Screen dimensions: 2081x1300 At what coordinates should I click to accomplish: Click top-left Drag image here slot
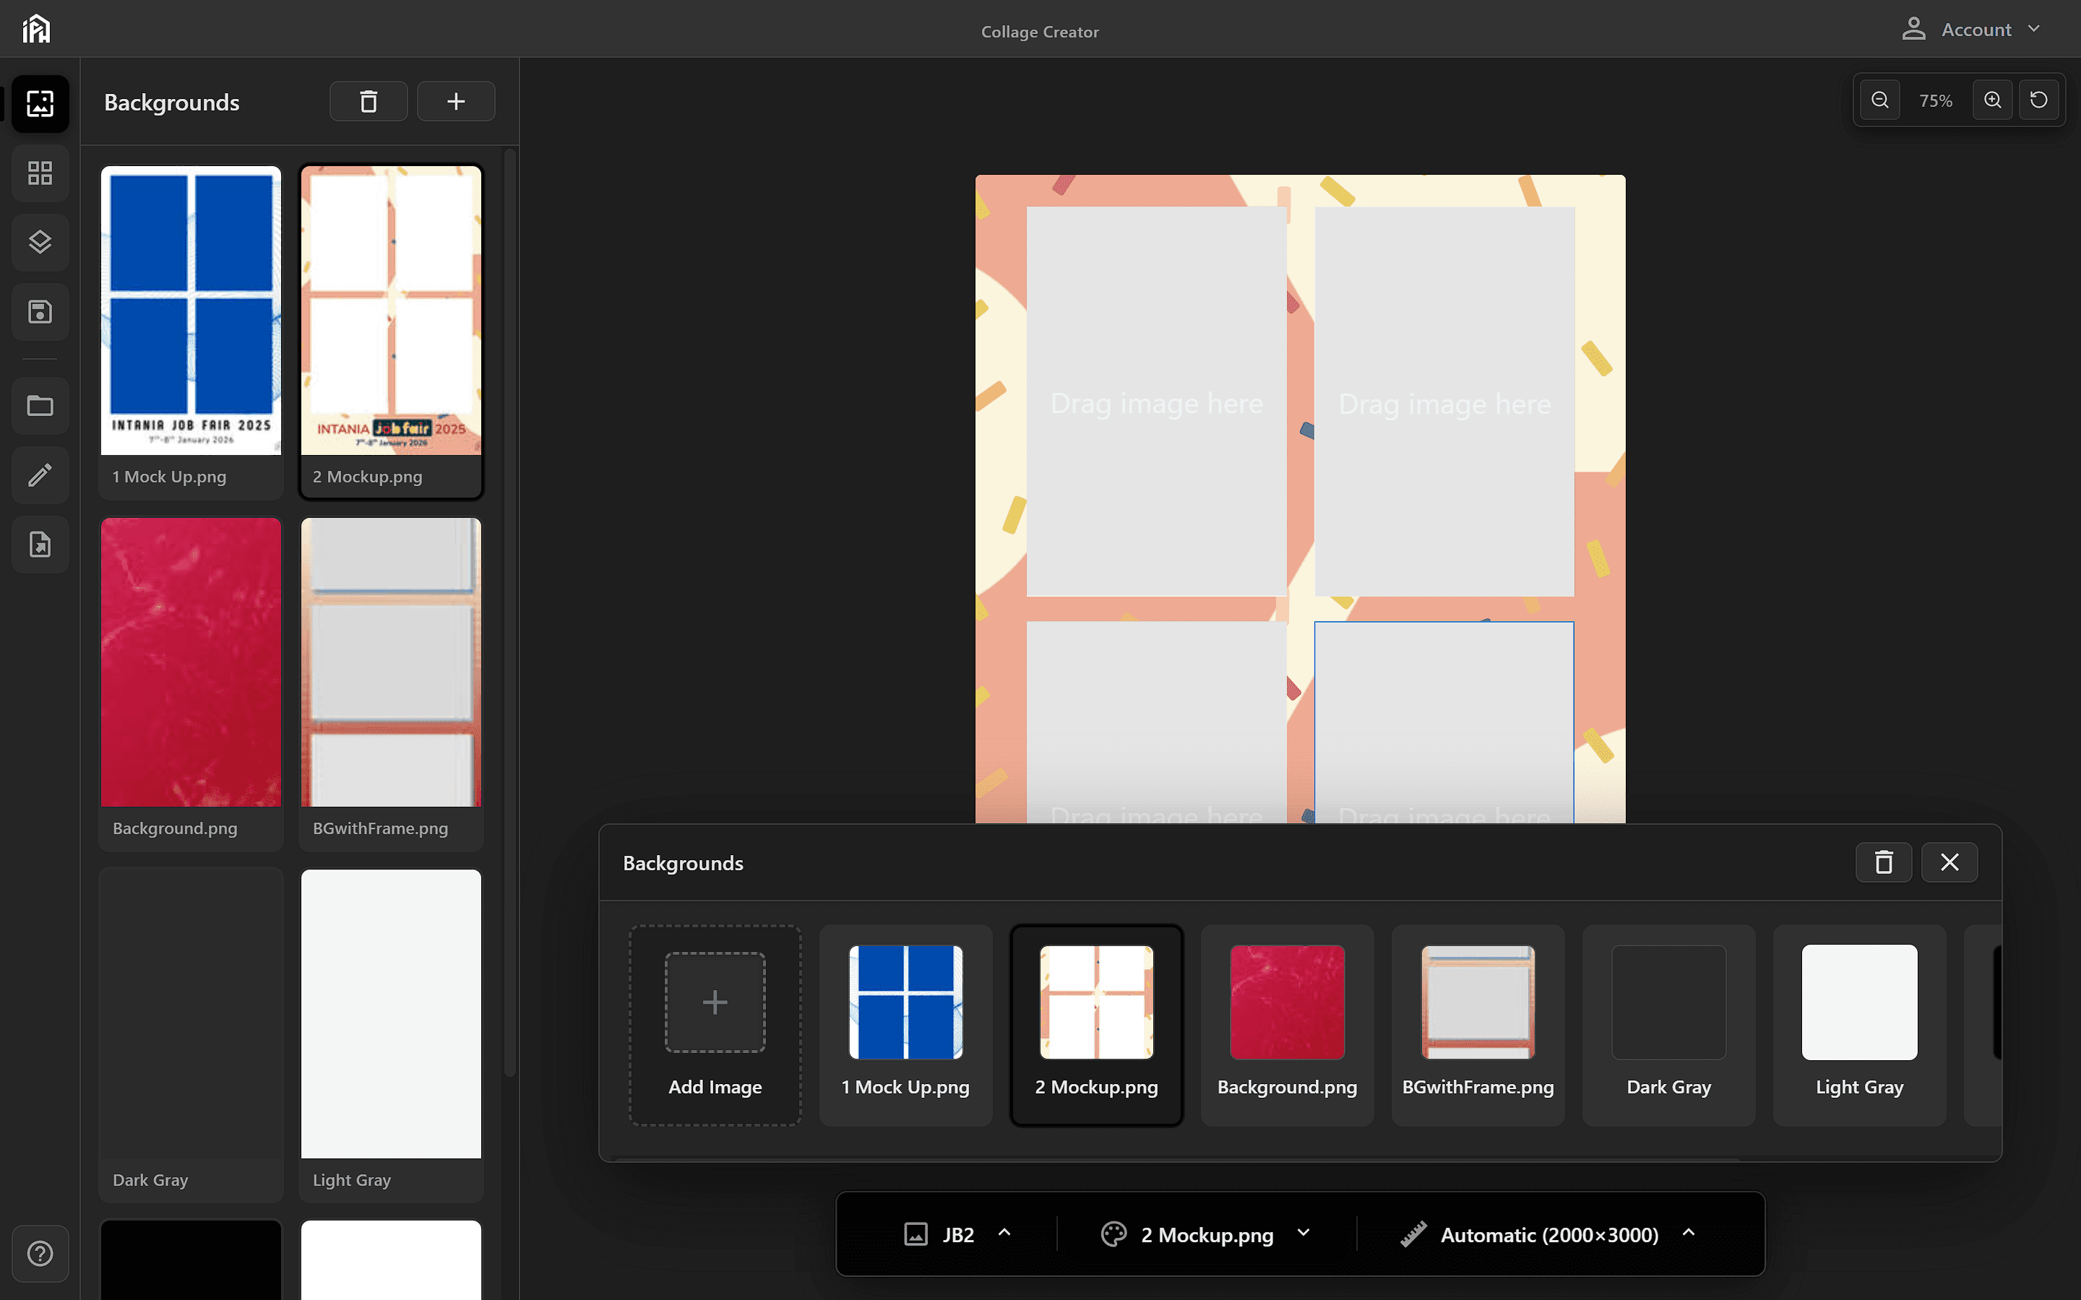tap(1157, 402)
